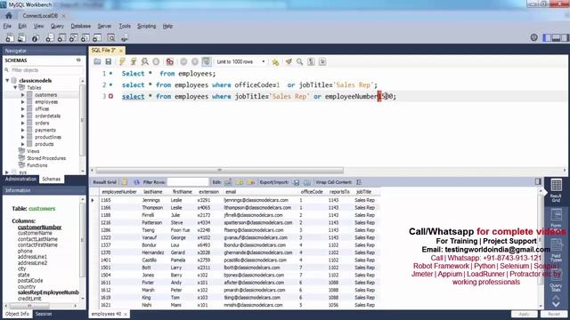570x320 pixels.
Task: Expand the customers table
Action: point(23,95)
